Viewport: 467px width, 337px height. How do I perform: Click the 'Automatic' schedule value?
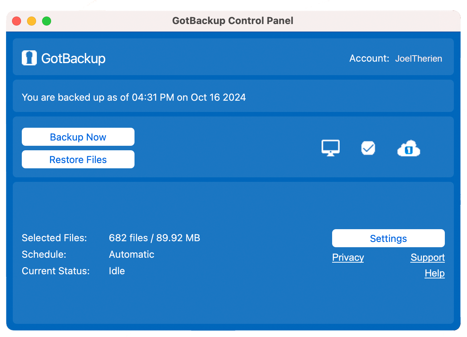[131, 254]
